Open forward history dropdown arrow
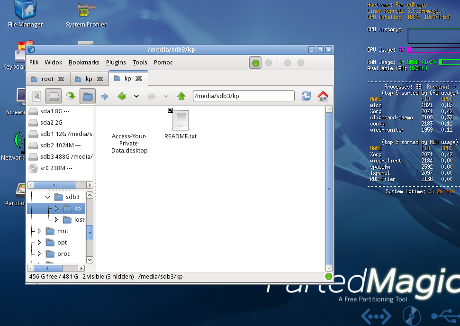Screen dimensions: 460x326 166,96
